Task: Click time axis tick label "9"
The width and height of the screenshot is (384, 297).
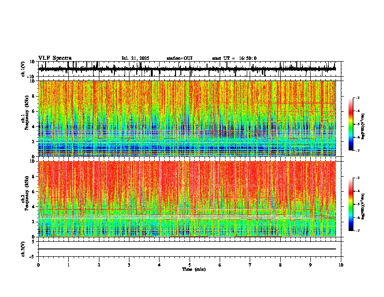Action: 310,265
